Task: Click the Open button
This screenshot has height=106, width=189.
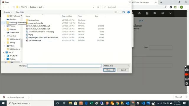Action: click(108, 70)
